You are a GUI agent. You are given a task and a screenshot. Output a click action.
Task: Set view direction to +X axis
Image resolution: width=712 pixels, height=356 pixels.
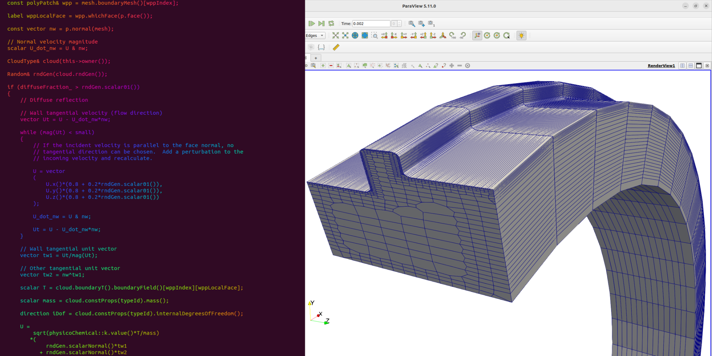click(384, 35)
